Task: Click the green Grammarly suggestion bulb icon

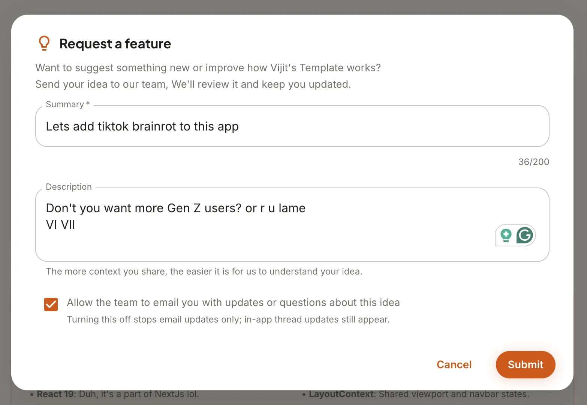Action: point(506,235)
